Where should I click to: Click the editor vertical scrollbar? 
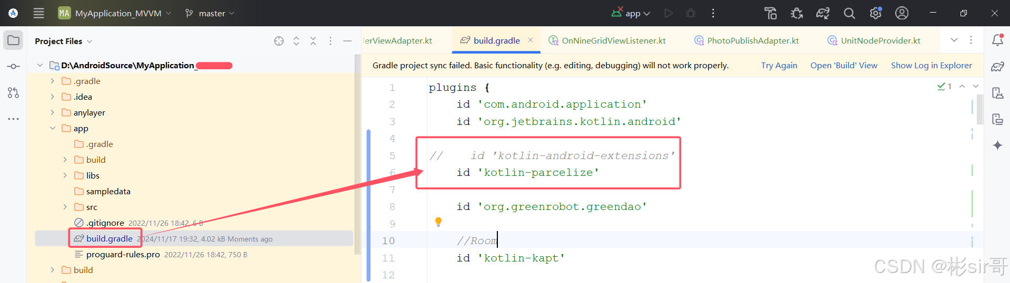979,109
